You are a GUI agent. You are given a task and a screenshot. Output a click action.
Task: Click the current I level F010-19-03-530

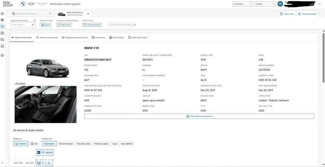(267, 80)
